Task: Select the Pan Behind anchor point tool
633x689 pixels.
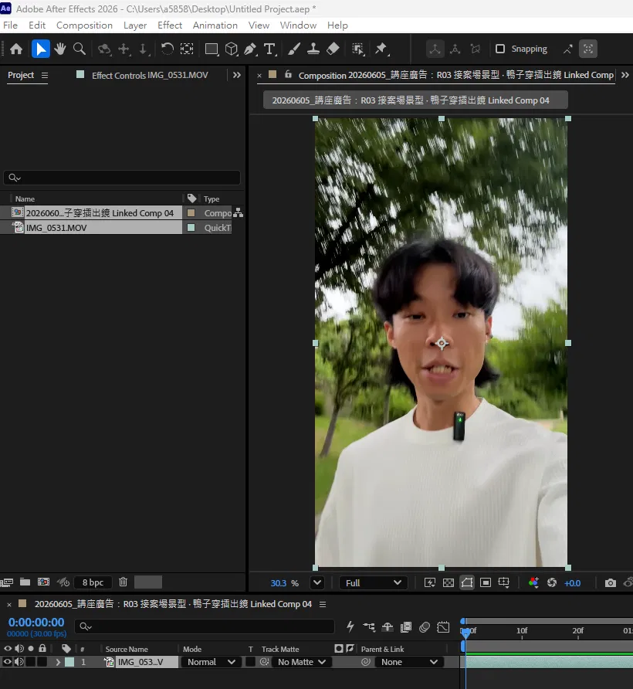Action: pos(187,49)
